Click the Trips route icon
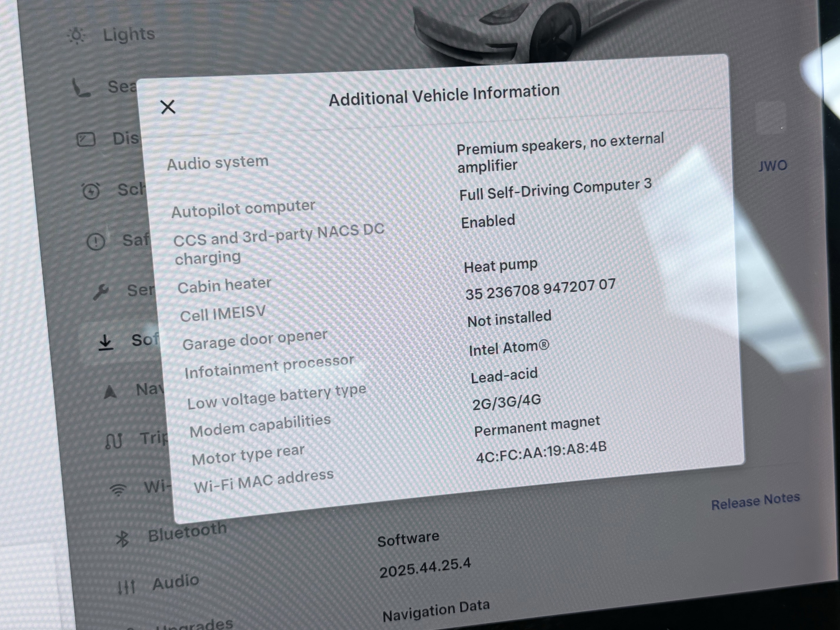Image resolution: width=840 pixels, height=630 pixels. coord(114,441)
